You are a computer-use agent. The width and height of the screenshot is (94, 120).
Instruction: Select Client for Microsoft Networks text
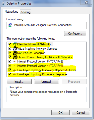(x=34, y=44)
